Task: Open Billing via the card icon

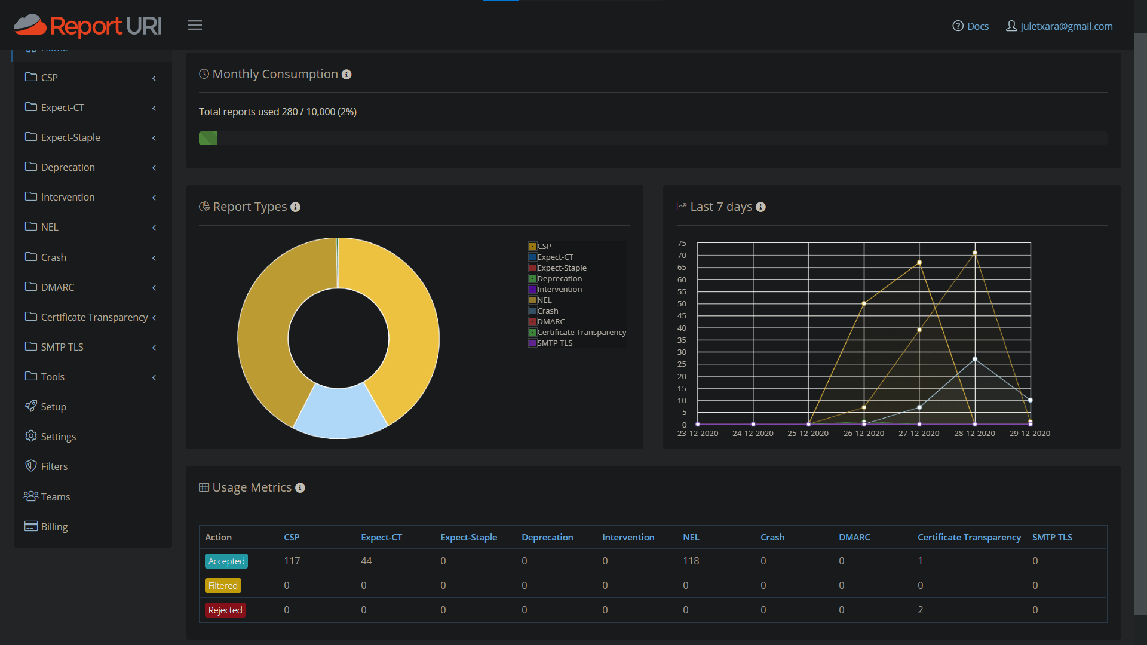Action: [54, 526]
